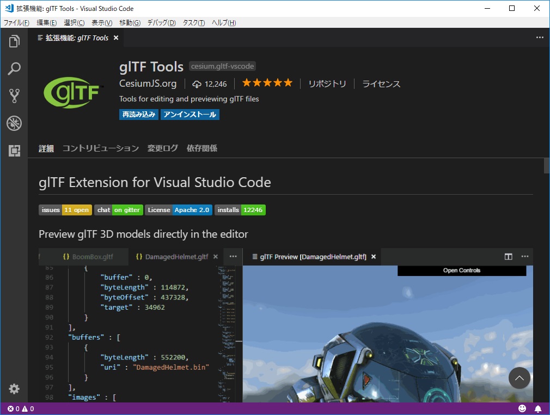Open the Manage settings gear

point(14,389)
